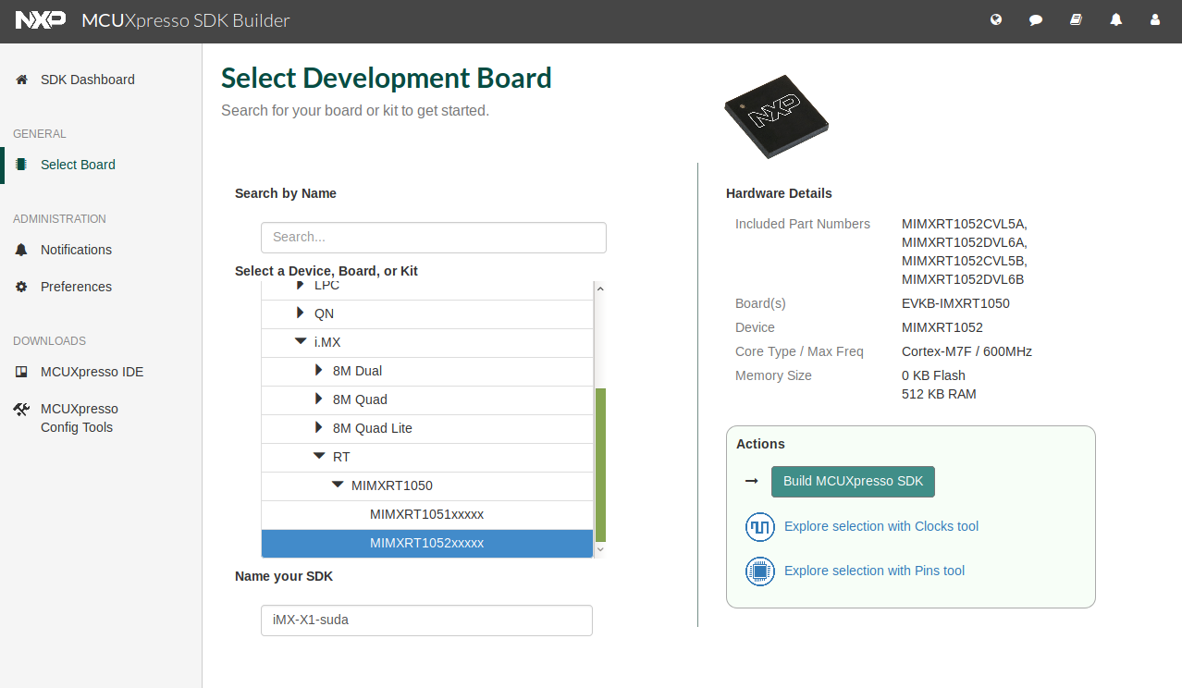The width and height of the screenshot is (1182, 688).
Task: Expand the LPC tree node
Action: tap(300, 286)
